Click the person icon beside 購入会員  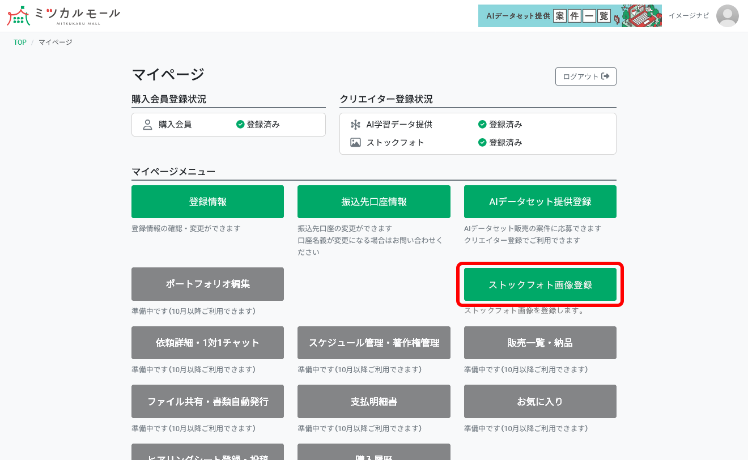click(147, 124)
